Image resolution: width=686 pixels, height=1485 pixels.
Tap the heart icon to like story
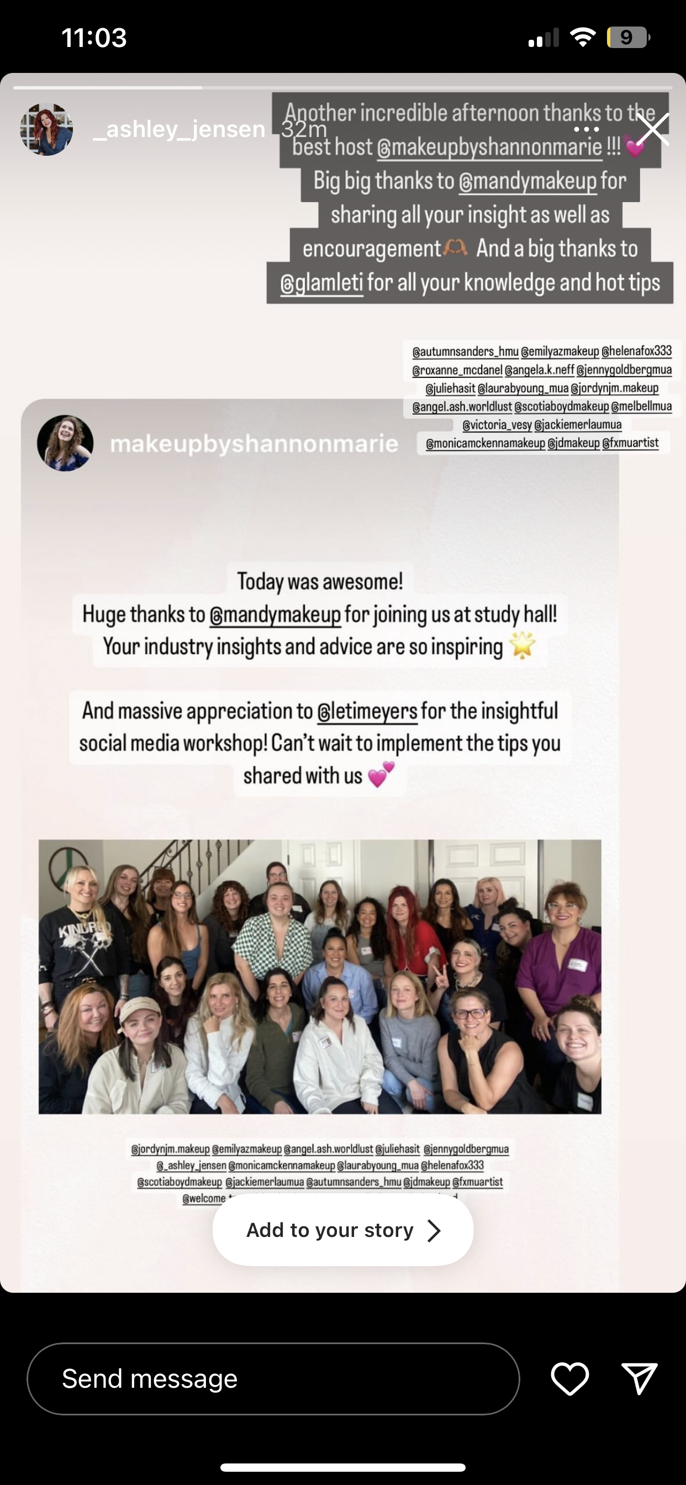[x=569, y=1378]
